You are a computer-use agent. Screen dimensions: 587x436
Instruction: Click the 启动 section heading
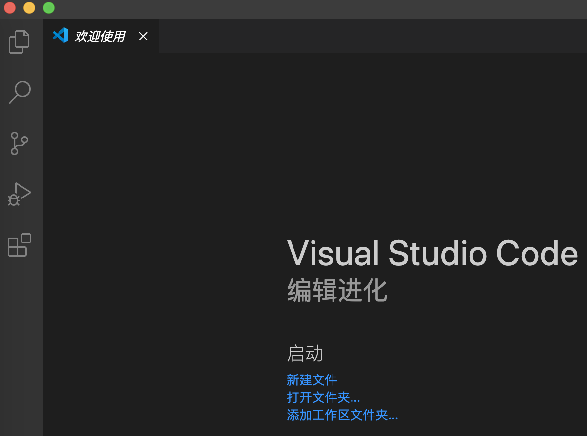click(305, 354)
